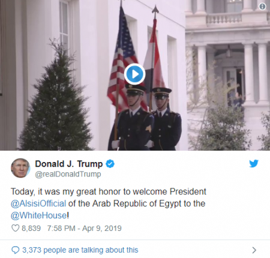Click the American flag in video thumbnail
This screenshot has width=270, height=258.
122,60
